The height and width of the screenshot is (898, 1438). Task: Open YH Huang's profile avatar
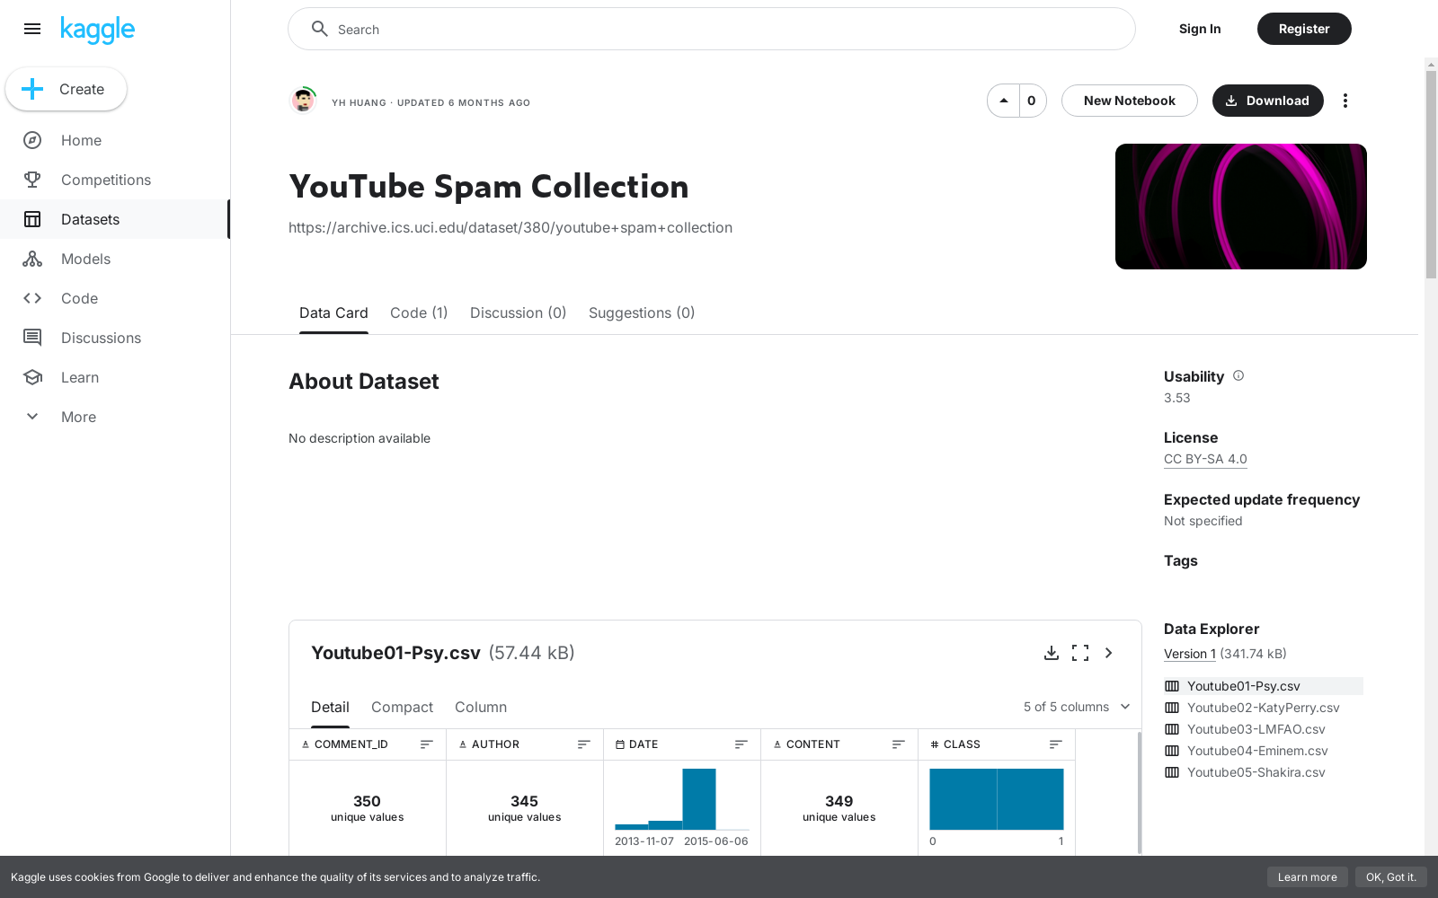click(x=304, y=101)
